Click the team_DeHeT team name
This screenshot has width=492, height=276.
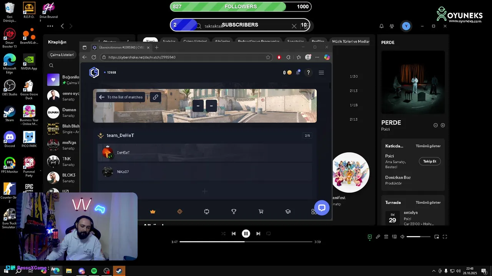[x=120, y=135]
